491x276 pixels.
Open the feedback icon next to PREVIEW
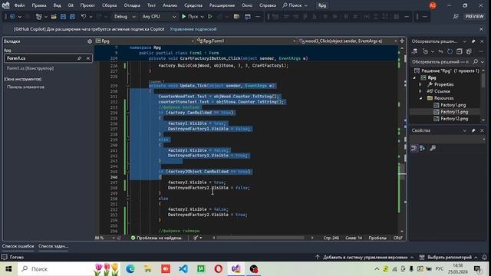click(x=456, y=17)
